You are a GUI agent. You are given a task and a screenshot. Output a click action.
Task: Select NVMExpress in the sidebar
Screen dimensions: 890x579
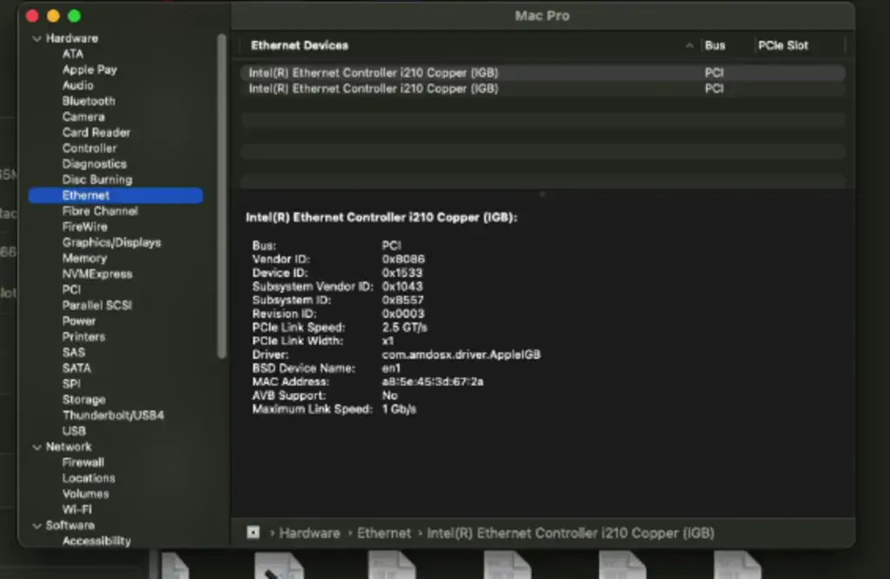(97, 274)
